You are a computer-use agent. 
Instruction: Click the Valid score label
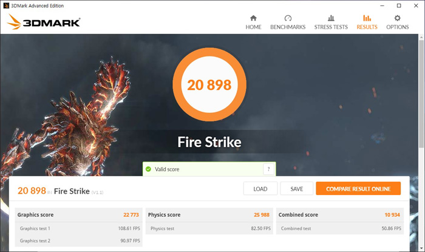[x=167, y=169]
